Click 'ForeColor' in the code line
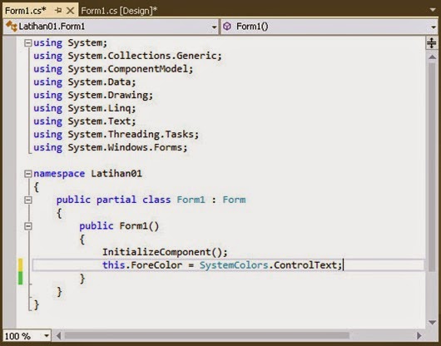441x346 pixels. [156, 265]
